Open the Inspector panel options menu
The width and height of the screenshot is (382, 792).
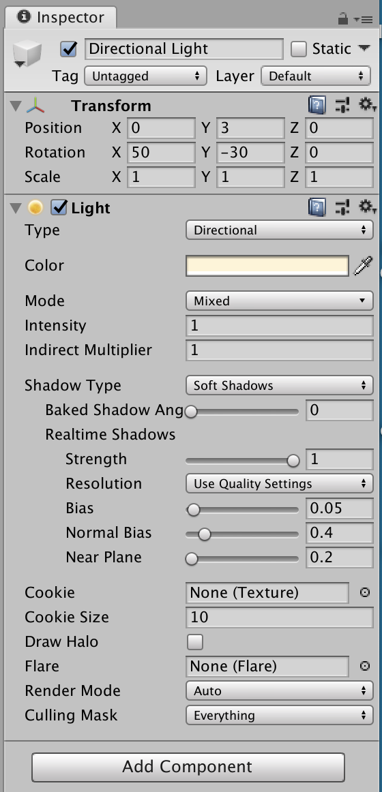point(364,19)
